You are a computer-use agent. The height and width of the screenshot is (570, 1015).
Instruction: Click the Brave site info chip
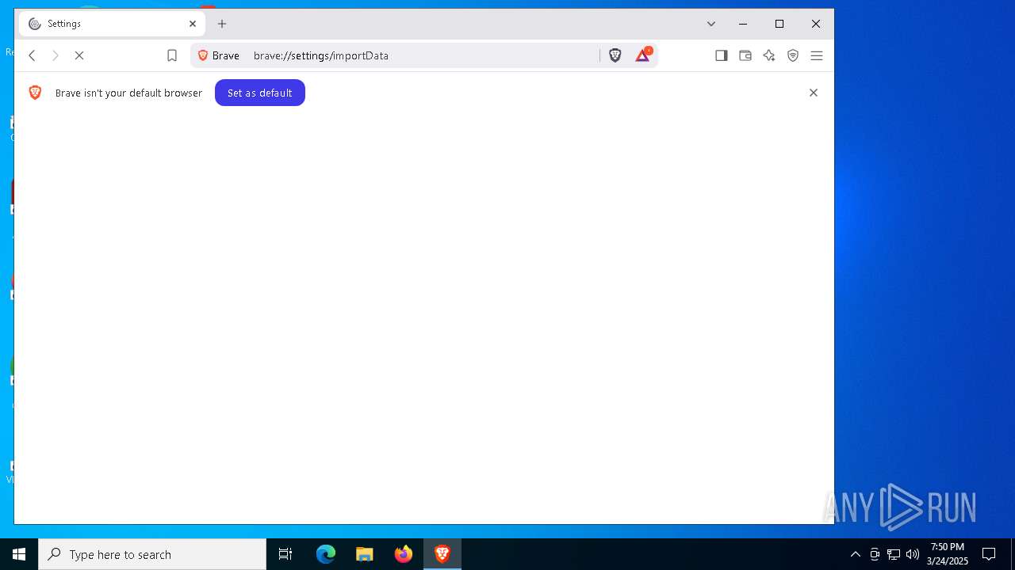click(x=219, y=55)
